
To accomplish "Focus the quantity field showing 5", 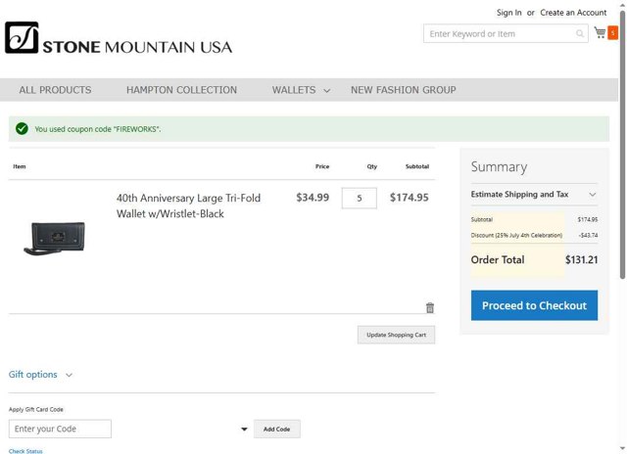I will point(360,198).
